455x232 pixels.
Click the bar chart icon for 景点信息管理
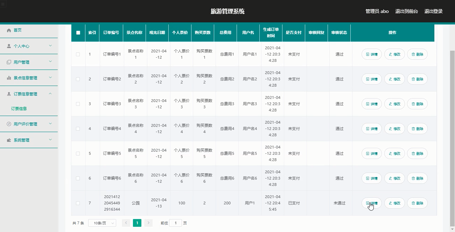click(9, 78)
